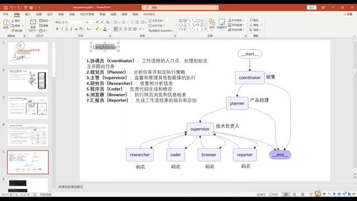This screenshot has height=201, width=357.
Task: Select the rectangle shape in the shapes gallery
Action: pyautogui.click(x=197, y=21)
